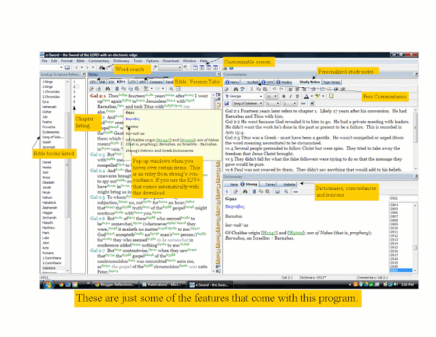Click the binoculars icon in Commentaries toolbar
Image resolution: width=436 pixels, height=337 pixels.
(x=236, y=89)
